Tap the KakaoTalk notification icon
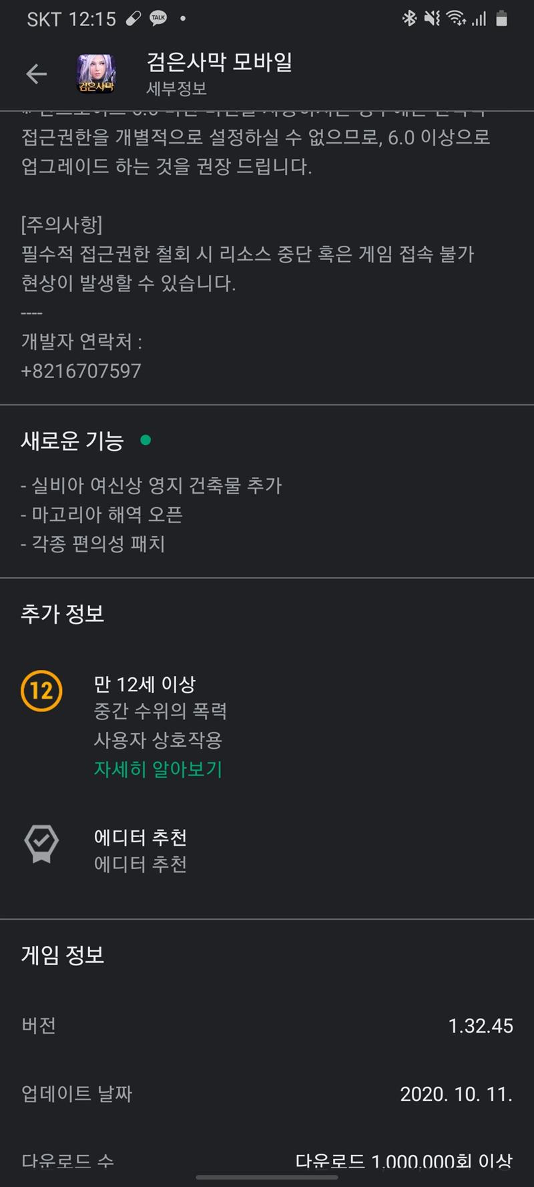This screenshot has height=1187, width=534. [158, 19]
